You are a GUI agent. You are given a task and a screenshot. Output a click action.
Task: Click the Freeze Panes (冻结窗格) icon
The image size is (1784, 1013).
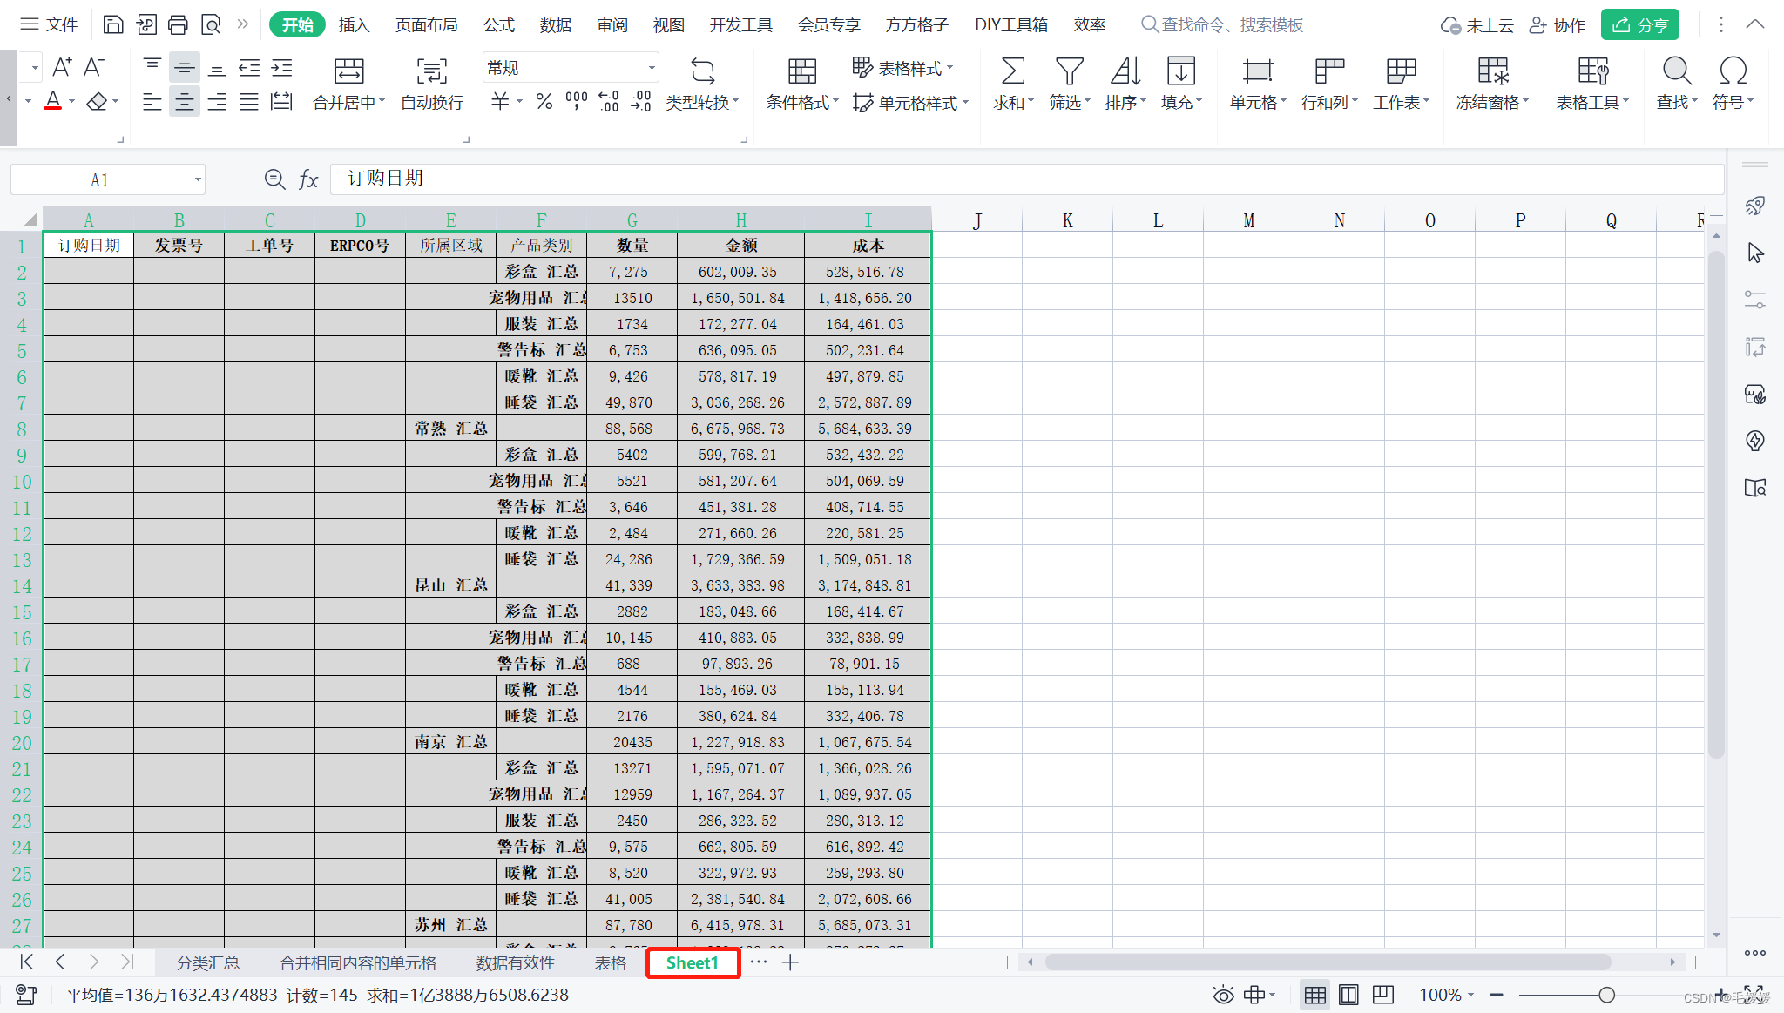pyautogui.click(x=1492, y=71)
